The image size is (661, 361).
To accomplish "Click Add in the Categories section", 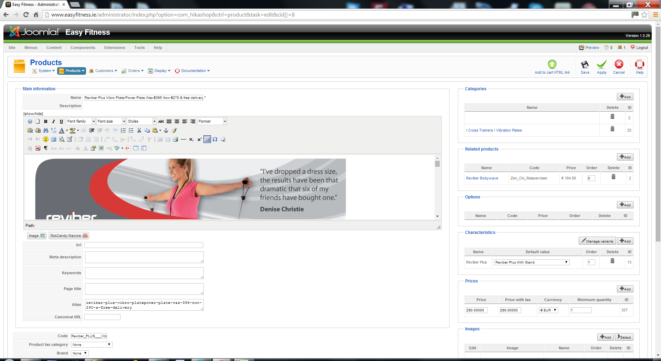I will click(625, 97).
